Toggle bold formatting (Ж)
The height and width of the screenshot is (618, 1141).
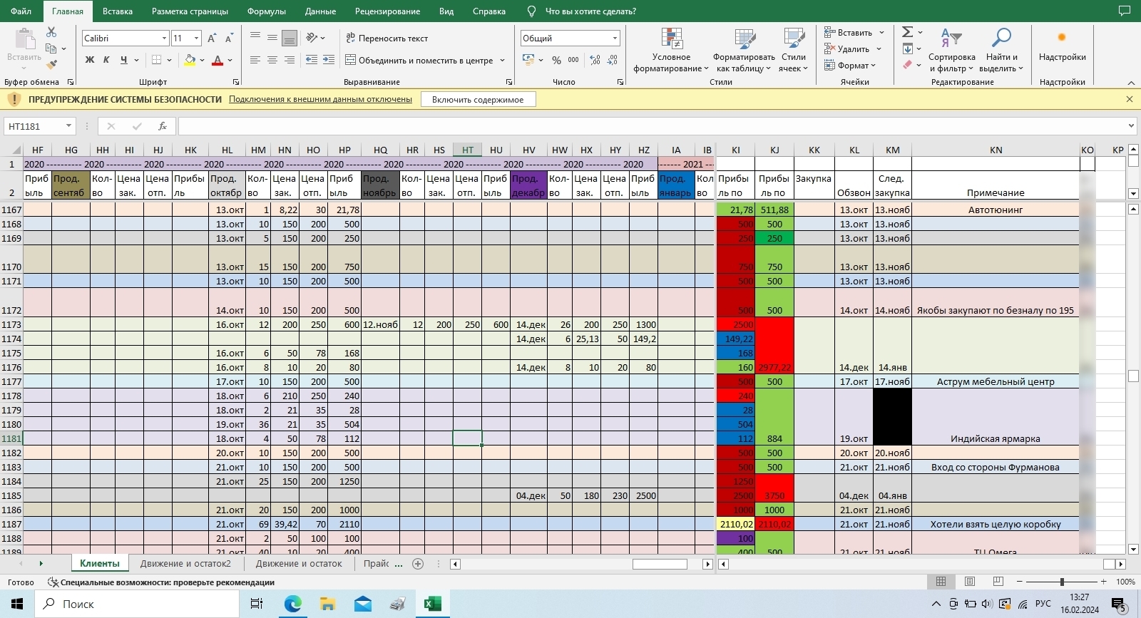tap(90, 60)
